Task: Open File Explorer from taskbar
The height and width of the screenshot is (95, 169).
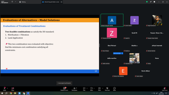Action: pyautogui.click(x=15, y=93)
